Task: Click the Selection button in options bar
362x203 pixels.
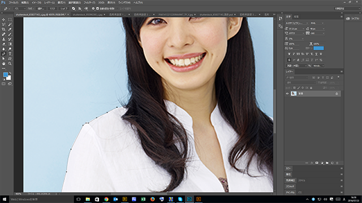Action: (x=41, y=8)
